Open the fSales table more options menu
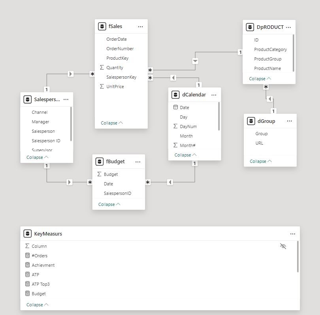The width and height of the screenshot is (320, 315). point(140,26)
